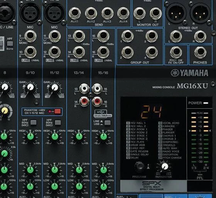This screenshot has height=198, width=216.
Task: Click line input jack 15 L
Action: [103, 36]
